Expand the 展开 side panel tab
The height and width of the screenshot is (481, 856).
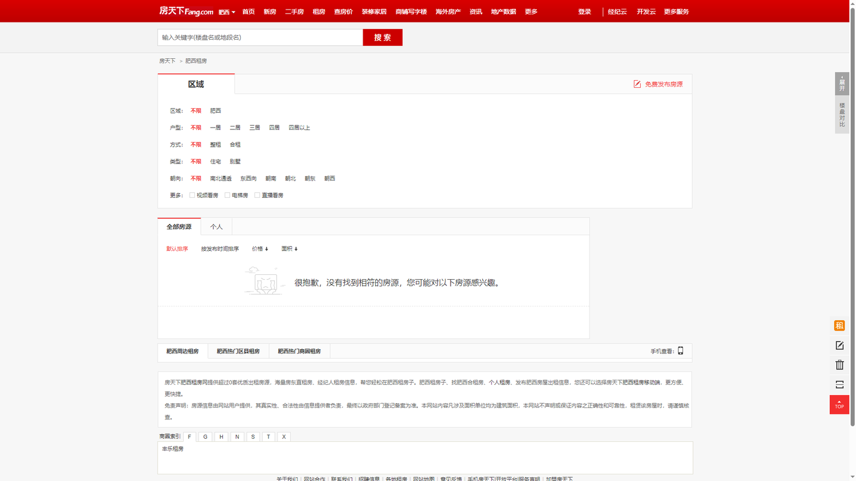pos(842,84)
